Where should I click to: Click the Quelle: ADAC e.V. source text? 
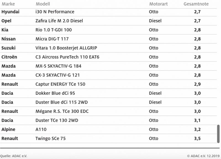tap(14, 156)
